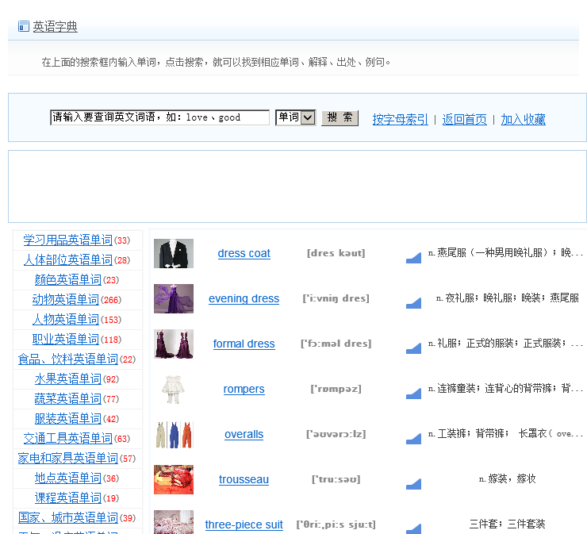Image resolution: width=587 pixels, height=534 pixels.
Task: Select 课程英语单词 category
Action: (67, 498)
